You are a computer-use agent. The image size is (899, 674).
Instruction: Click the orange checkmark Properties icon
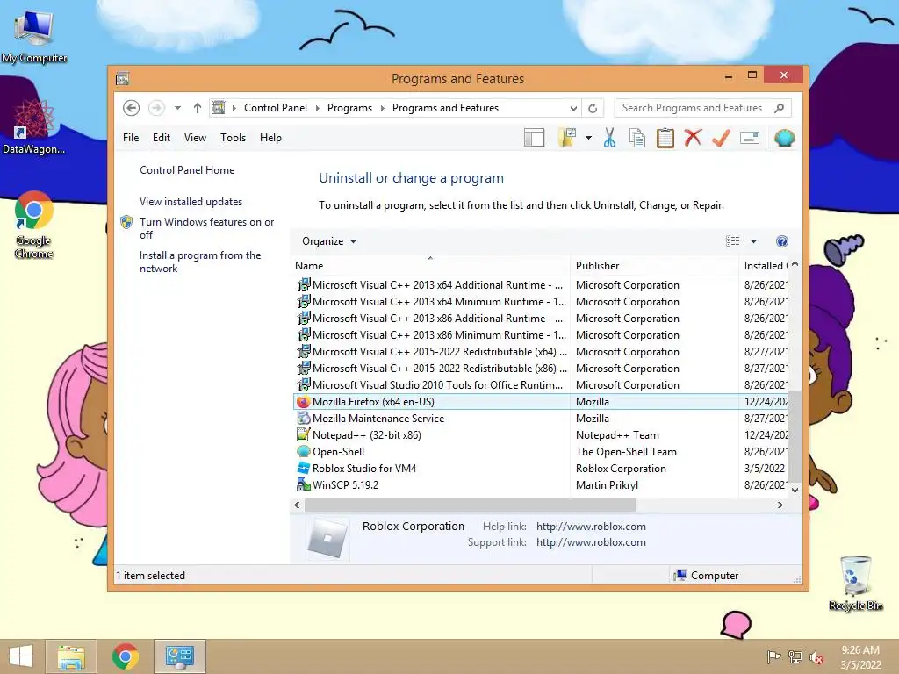point(721,138)
